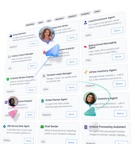This screenshot has width=135, height=144.
Task: Remix the Lead Enrichment Agent
Action: [x=117, y=30]
